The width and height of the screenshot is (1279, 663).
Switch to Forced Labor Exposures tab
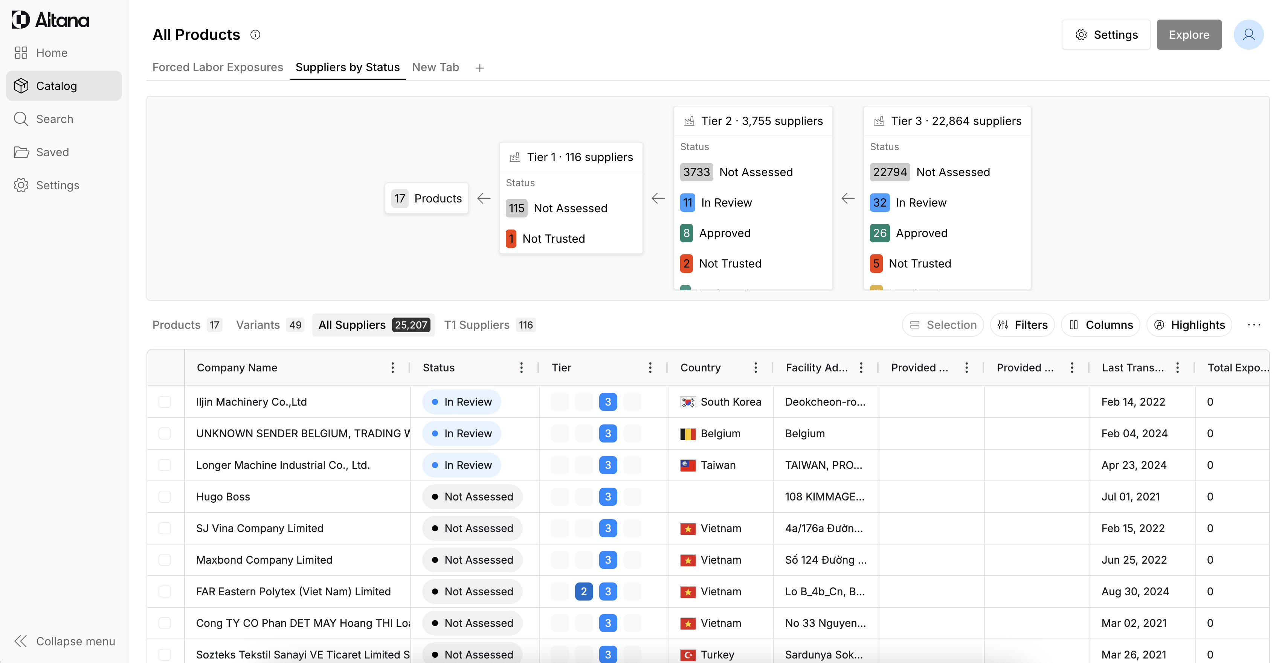[217, 67]
